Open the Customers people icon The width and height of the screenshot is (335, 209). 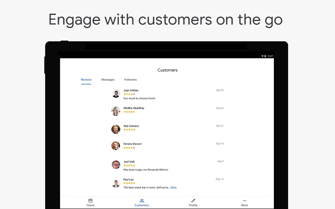coord(141,201)
